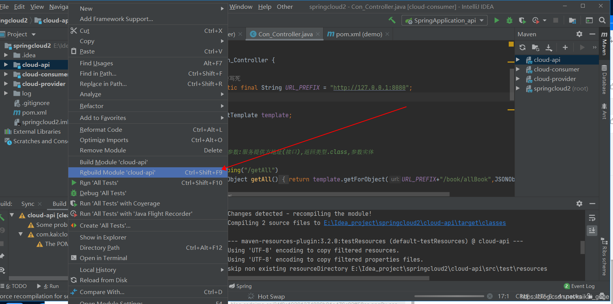The height and width of the screenshot is (304, 613).
Task: Show more Maven toolbar actions chevron
Action: 594,47
